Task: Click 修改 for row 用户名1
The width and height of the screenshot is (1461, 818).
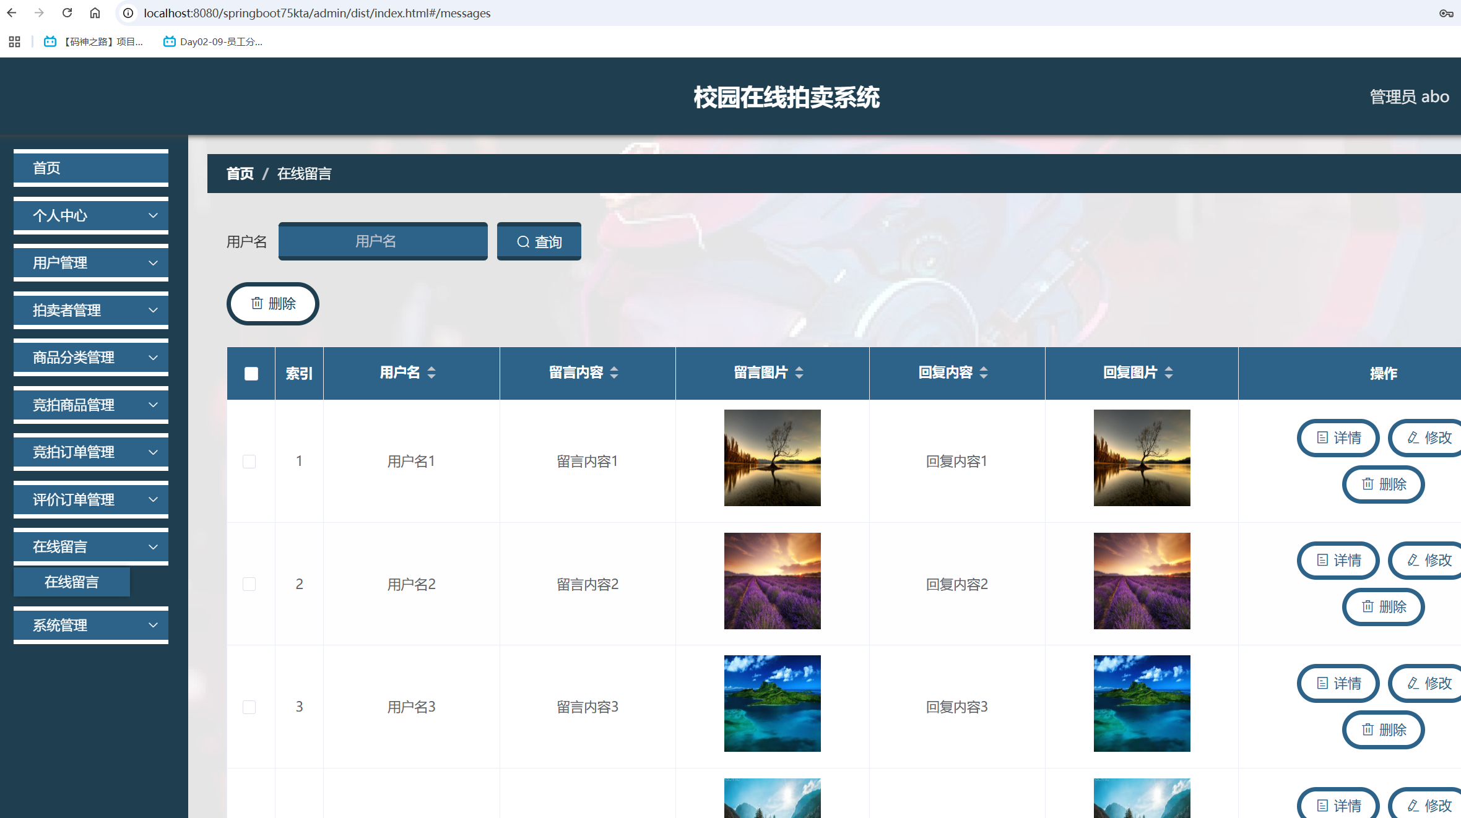Action: click(1426, 438)
